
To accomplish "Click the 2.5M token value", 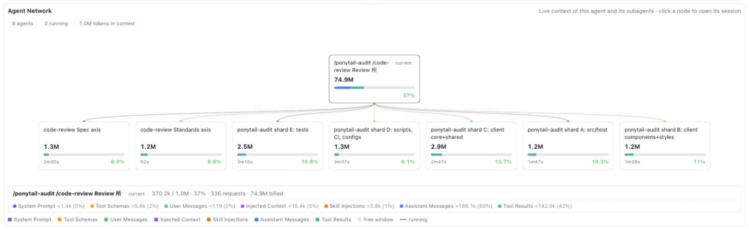I will (x=245, y=146).
